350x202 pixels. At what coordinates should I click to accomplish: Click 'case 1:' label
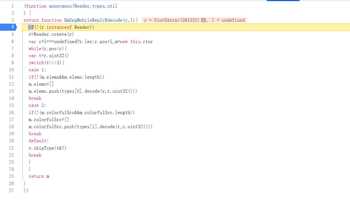[x=37, y=70]
